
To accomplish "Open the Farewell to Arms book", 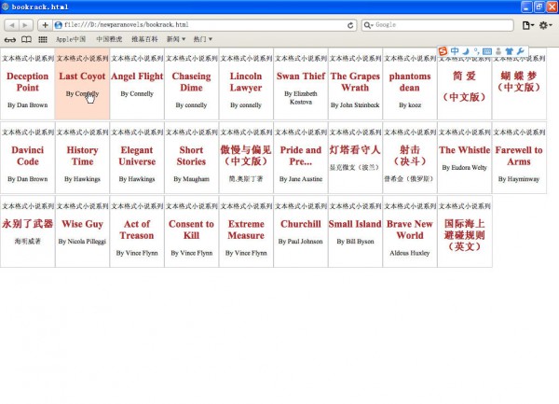I will point(519,156).
